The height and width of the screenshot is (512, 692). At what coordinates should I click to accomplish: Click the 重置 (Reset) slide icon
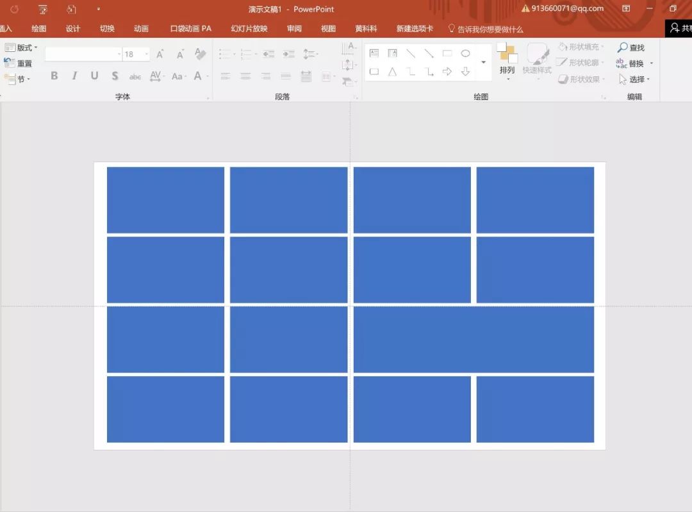pos(10,63)
